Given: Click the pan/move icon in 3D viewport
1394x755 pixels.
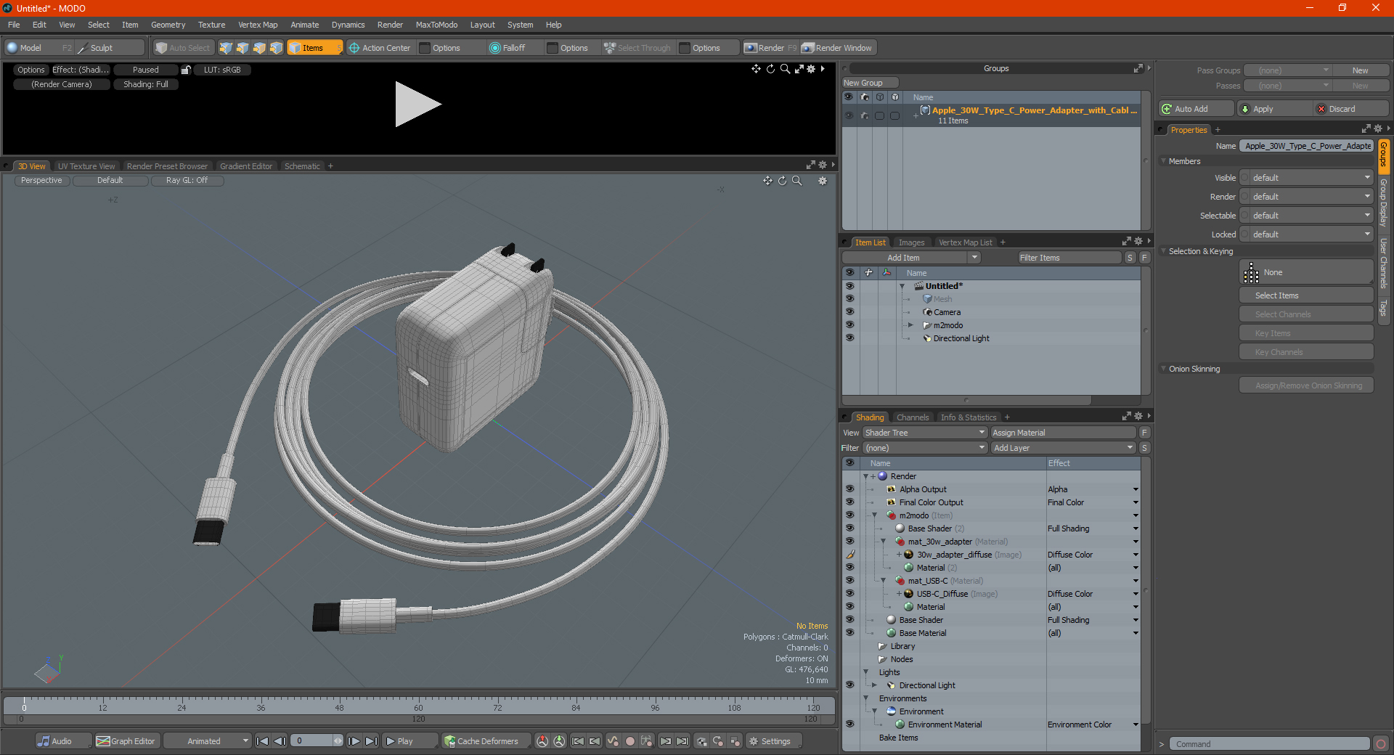Looking at the screenshot, I should coord(767,181).
